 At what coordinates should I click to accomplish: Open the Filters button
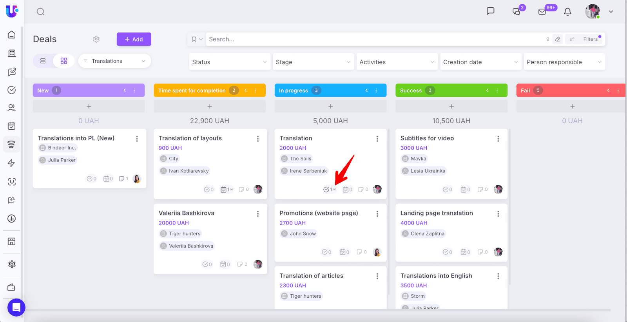pyautogui.click(x=585, y=39)
